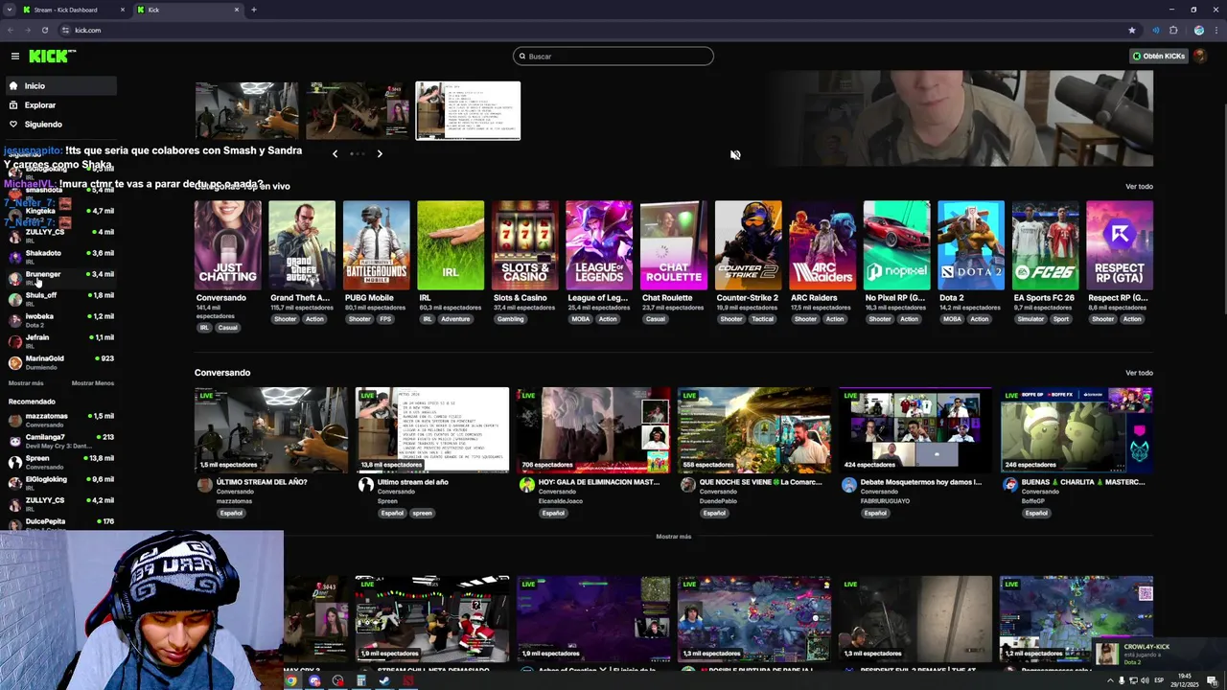Select the Gambling tag under Slots & Casino
Screen dimensions: 1227x690
point(511,319)
